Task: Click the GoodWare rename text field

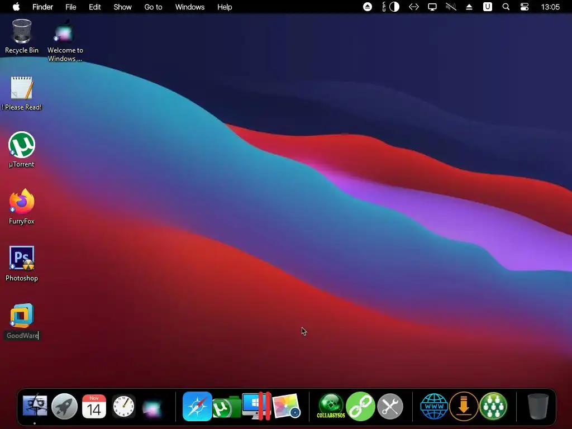Action: click(22, 336)
